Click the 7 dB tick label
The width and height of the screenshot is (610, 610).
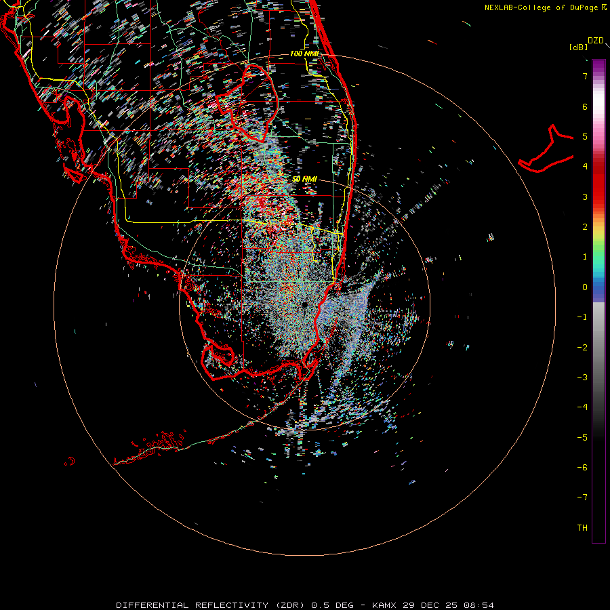tap(585, 76)
